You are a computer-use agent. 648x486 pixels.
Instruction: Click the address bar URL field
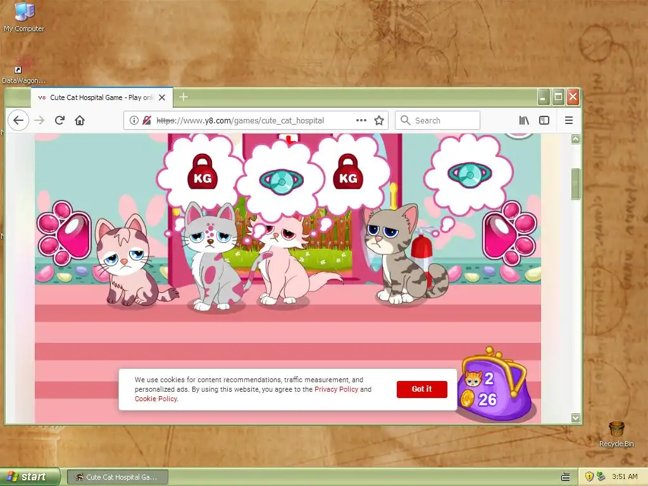click(x=254, y=120)
